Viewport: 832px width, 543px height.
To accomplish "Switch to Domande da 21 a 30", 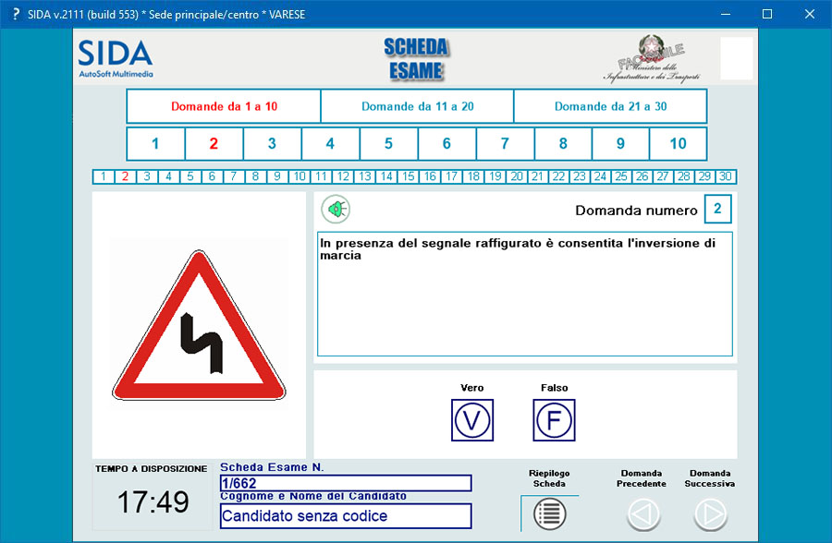I will coord(610,106).
